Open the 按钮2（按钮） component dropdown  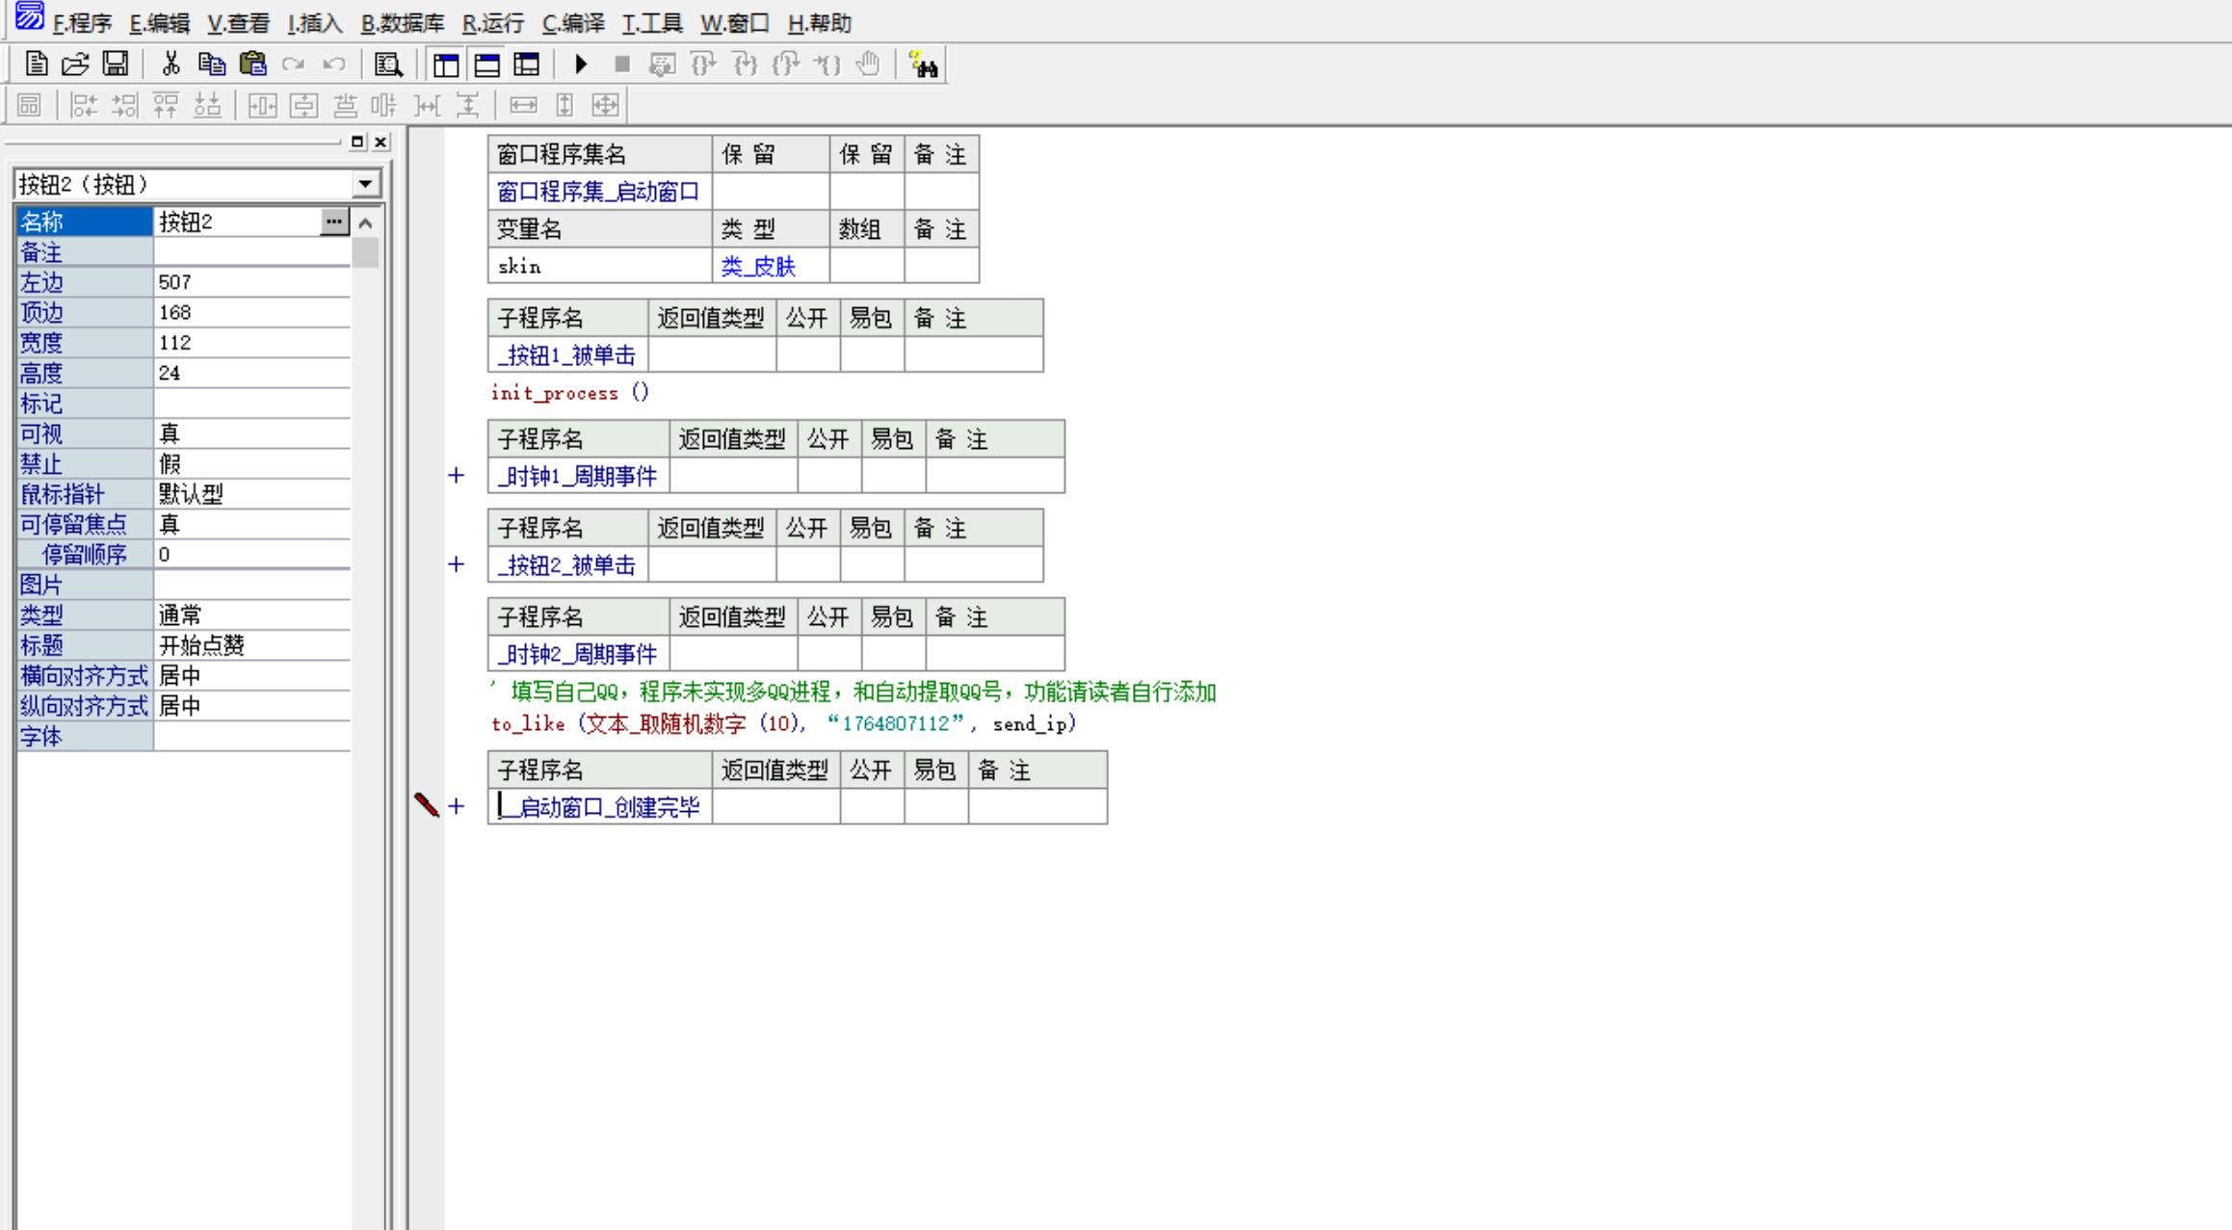tap(365, 184)
